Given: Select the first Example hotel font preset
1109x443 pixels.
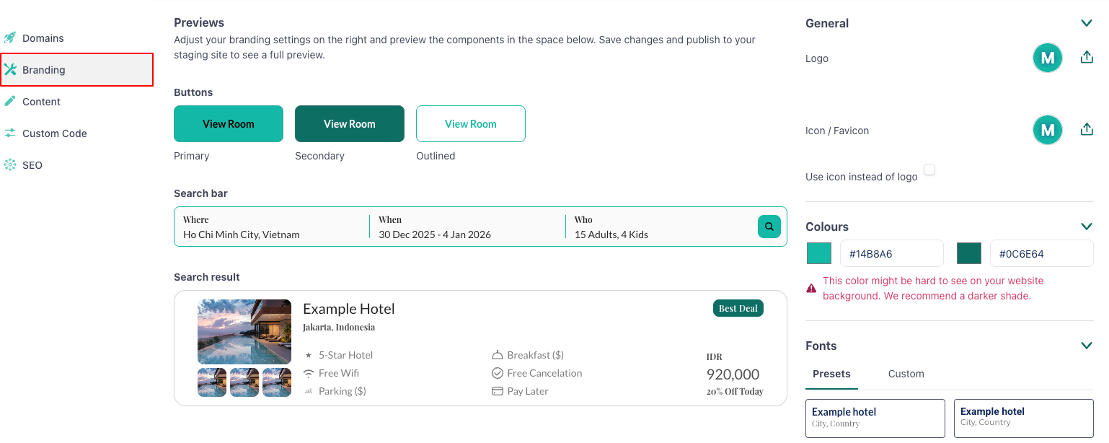Looking at the screenshot, I should [x=875, y=418].
